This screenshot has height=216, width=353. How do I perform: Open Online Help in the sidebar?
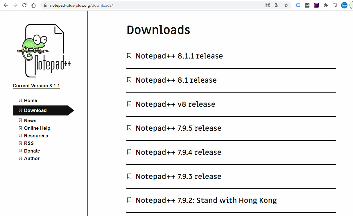(x=37, y=128)
